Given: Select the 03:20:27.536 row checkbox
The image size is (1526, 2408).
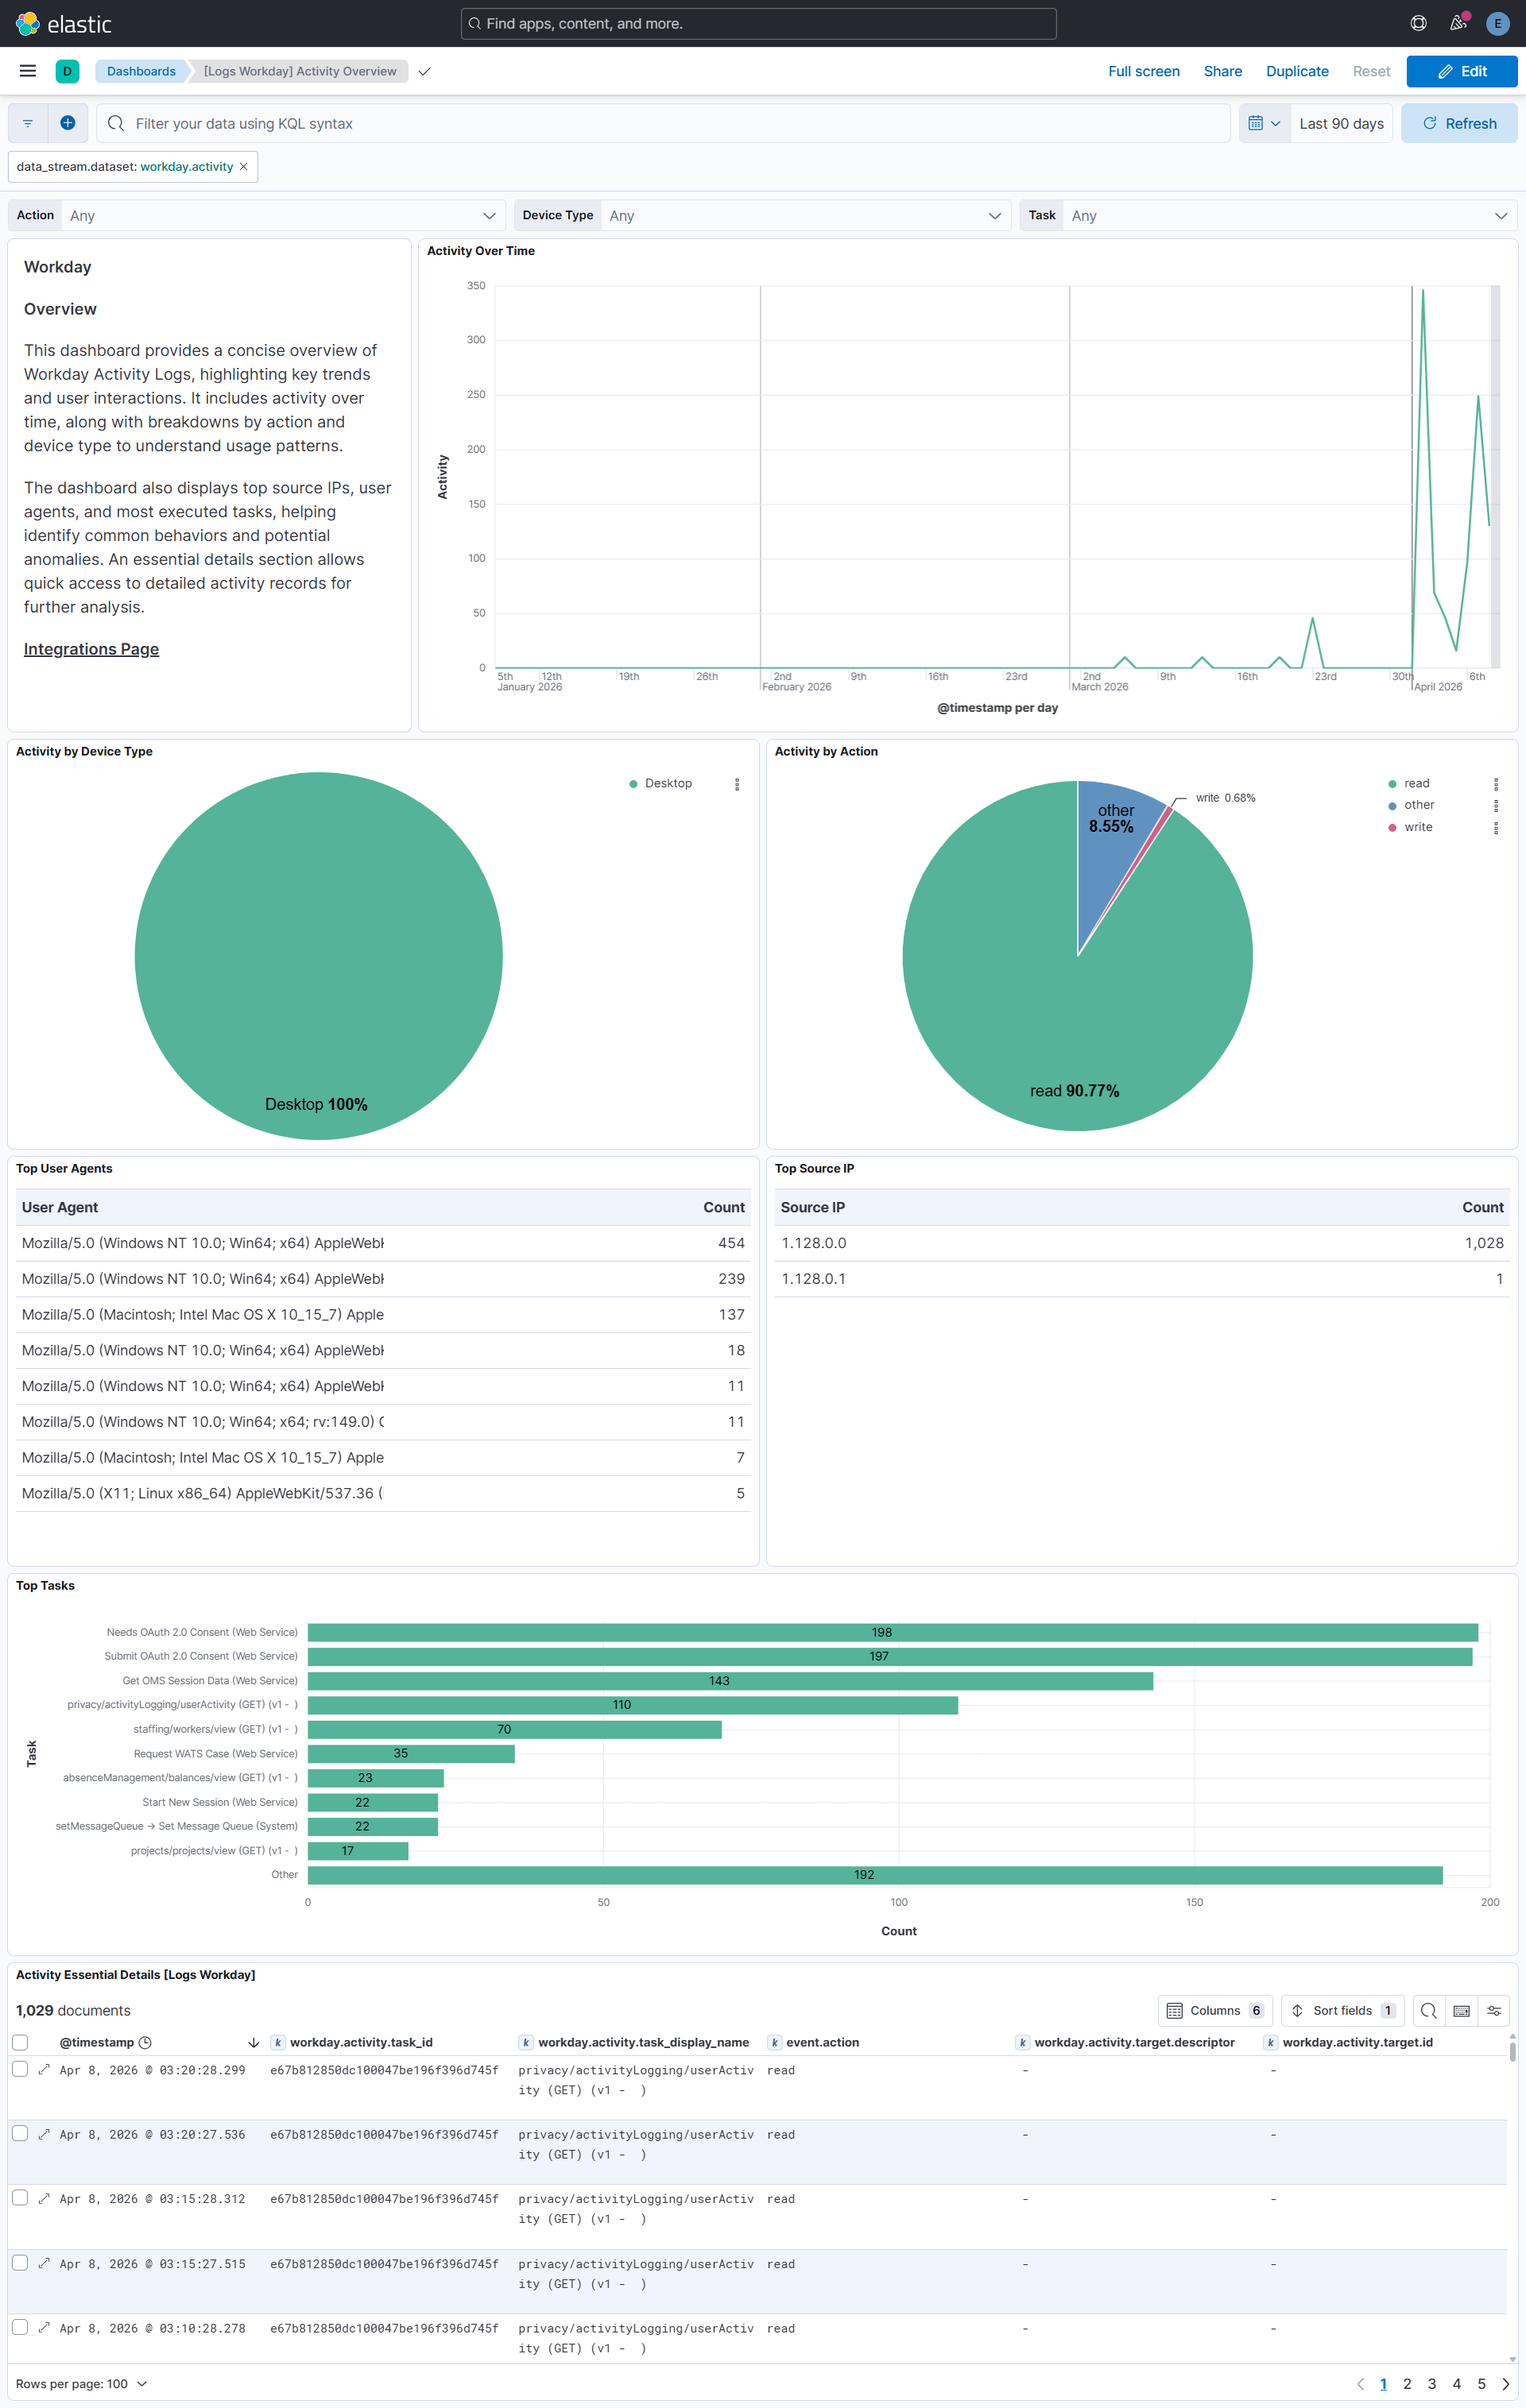Looking at the screenshot, I should (20, 2134).
